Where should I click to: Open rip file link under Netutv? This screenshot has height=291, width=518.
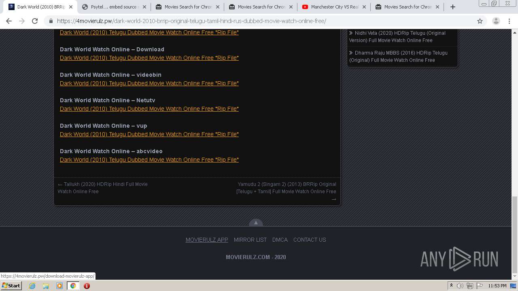[x=149, y=109]
